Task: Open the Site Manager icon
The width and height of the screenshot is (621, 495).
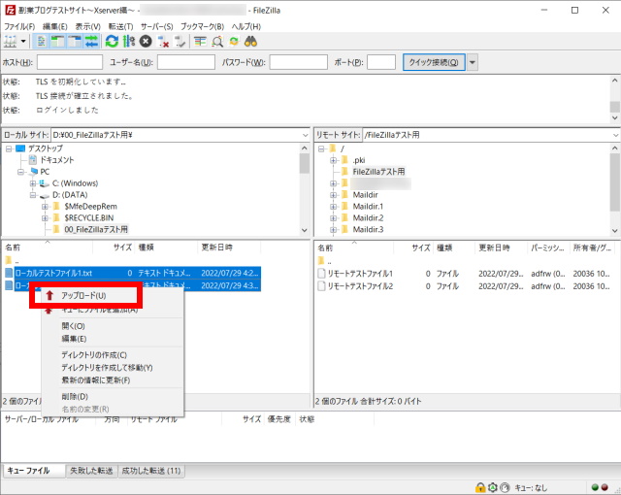Action: point(12,41)
